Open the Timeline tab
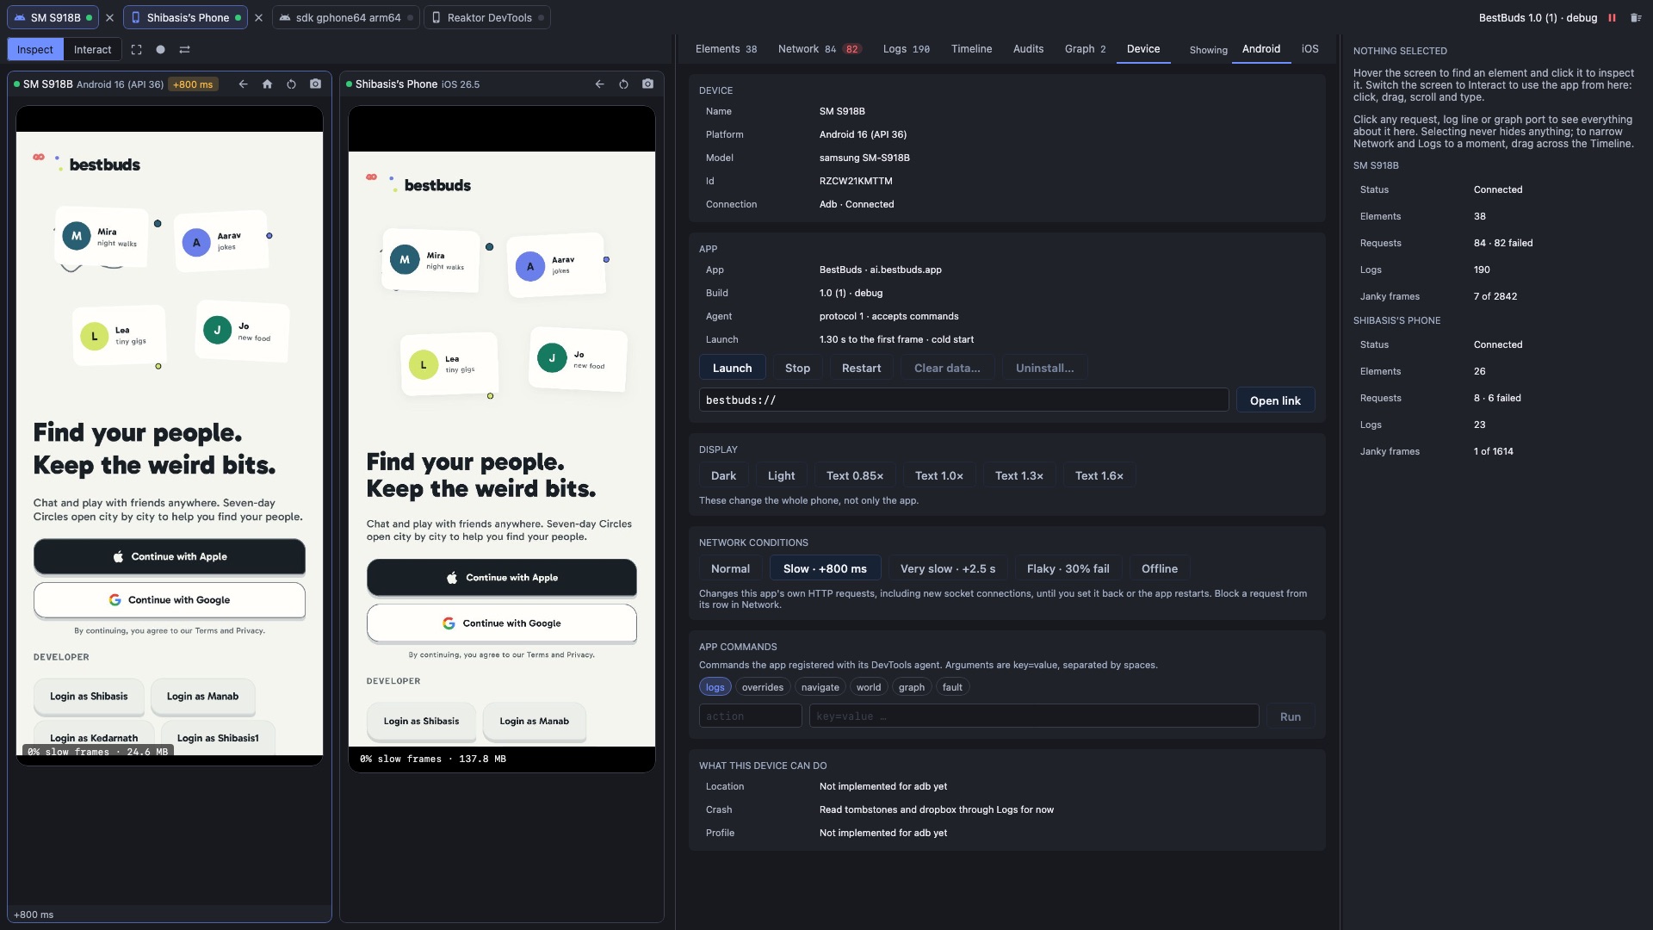This screenshot has height=930, width=1653. click(x=971, y=49)
